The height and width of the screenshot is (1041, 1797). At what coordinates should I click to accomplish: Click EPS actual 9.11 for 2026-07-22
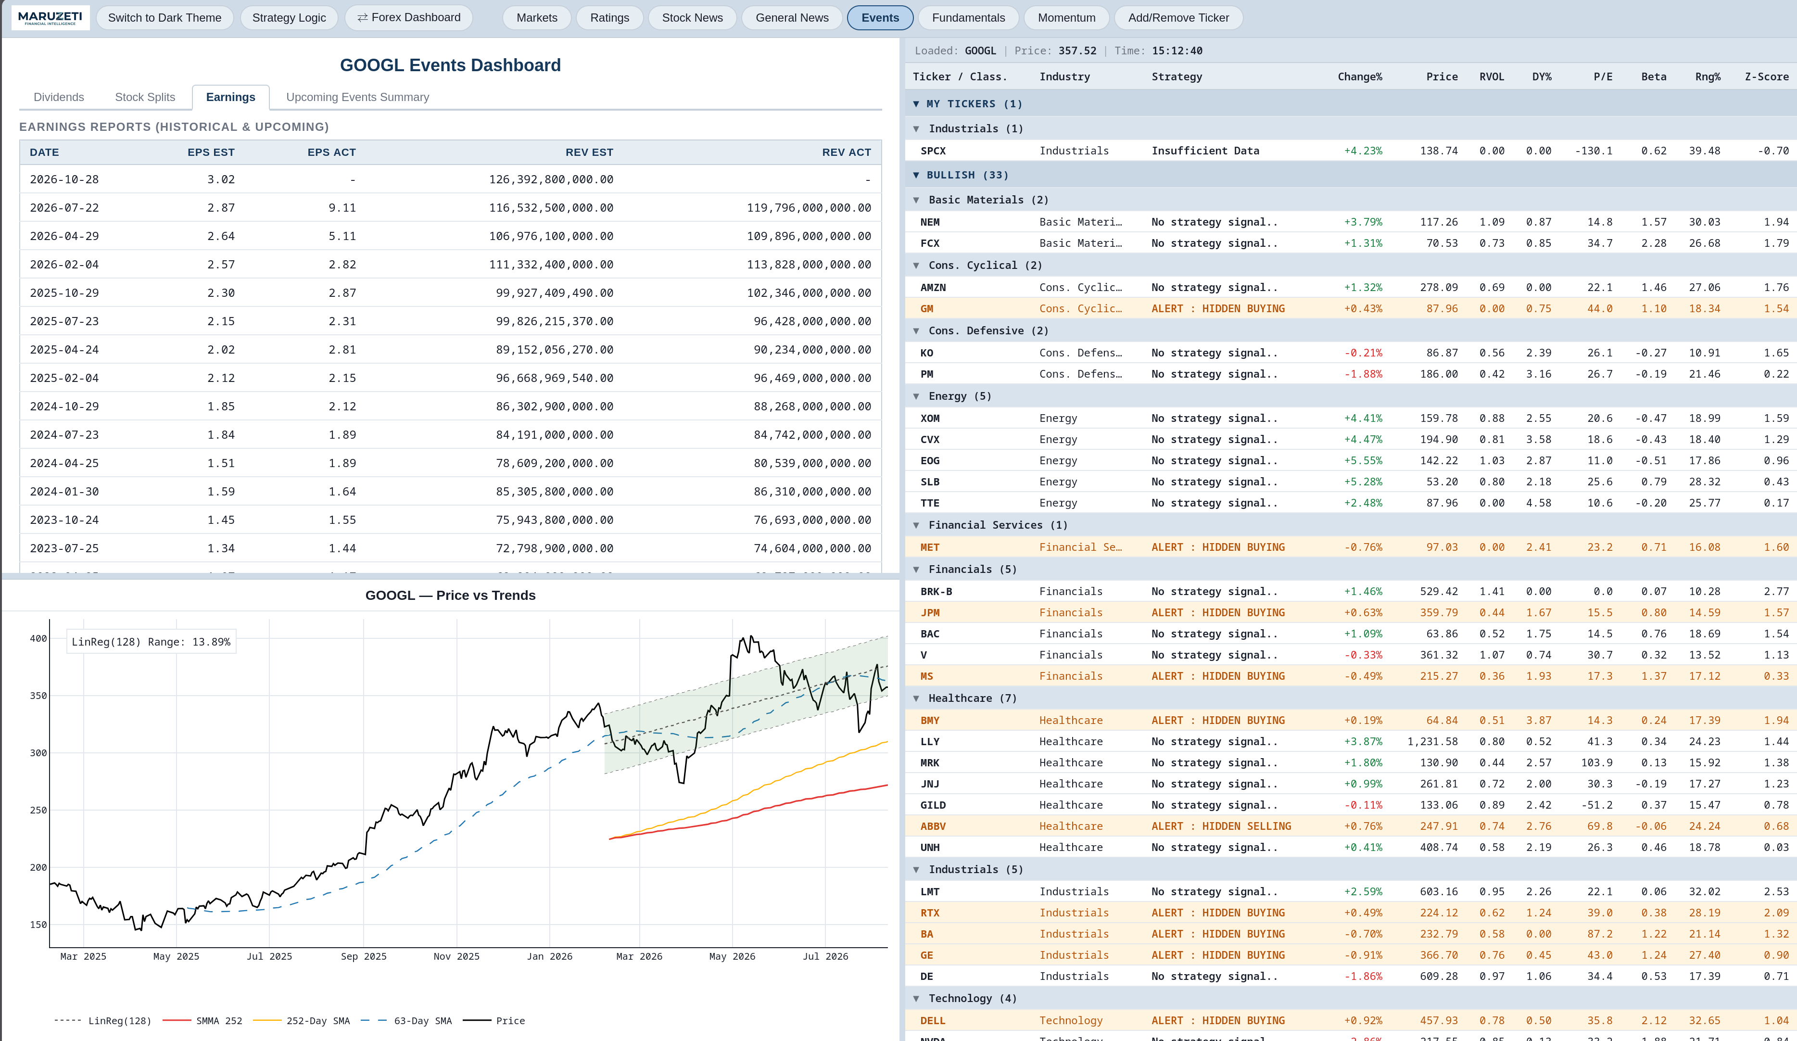click(342, 208)
